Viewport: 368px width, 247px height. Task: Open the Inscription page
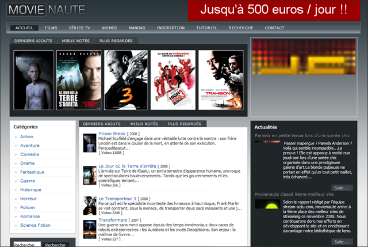(171, 28)
